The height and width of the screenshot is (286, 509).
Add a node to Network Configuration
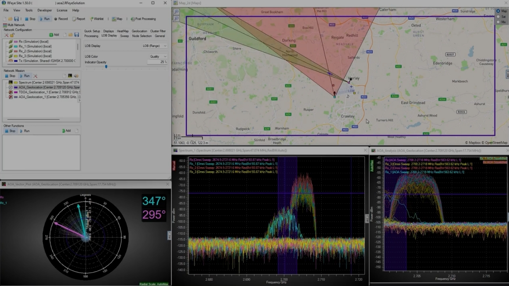54,35
